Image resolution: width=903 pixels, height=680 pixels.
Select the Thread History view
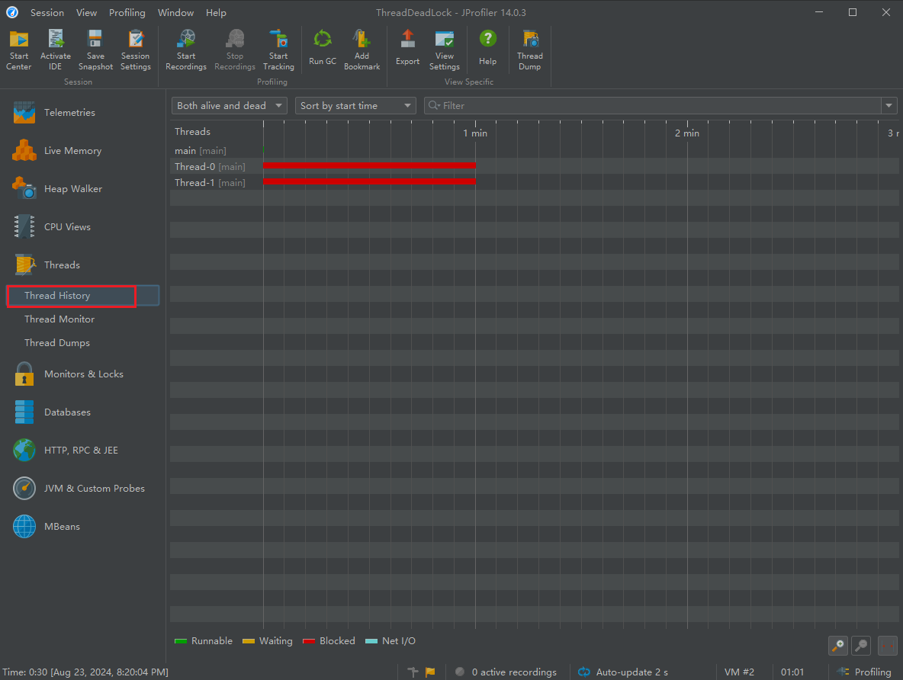(83, 295)
